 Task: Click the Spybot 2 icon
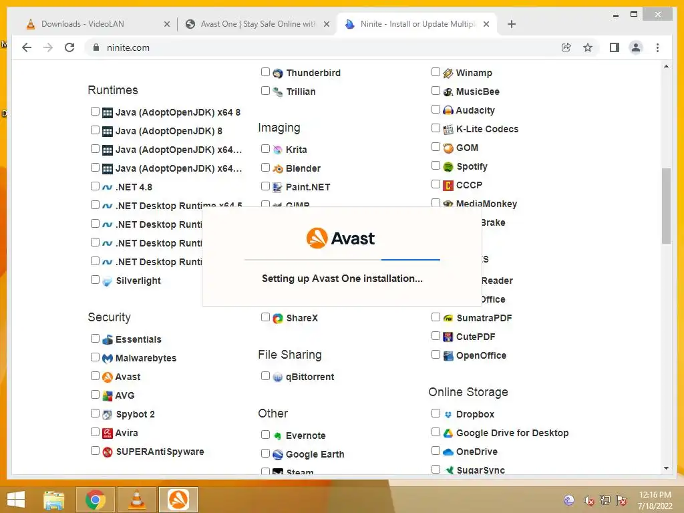pos(108,414)
